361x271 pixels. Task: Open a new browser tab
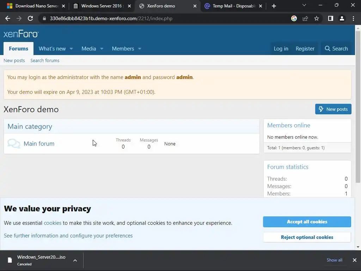pos(274,6)
